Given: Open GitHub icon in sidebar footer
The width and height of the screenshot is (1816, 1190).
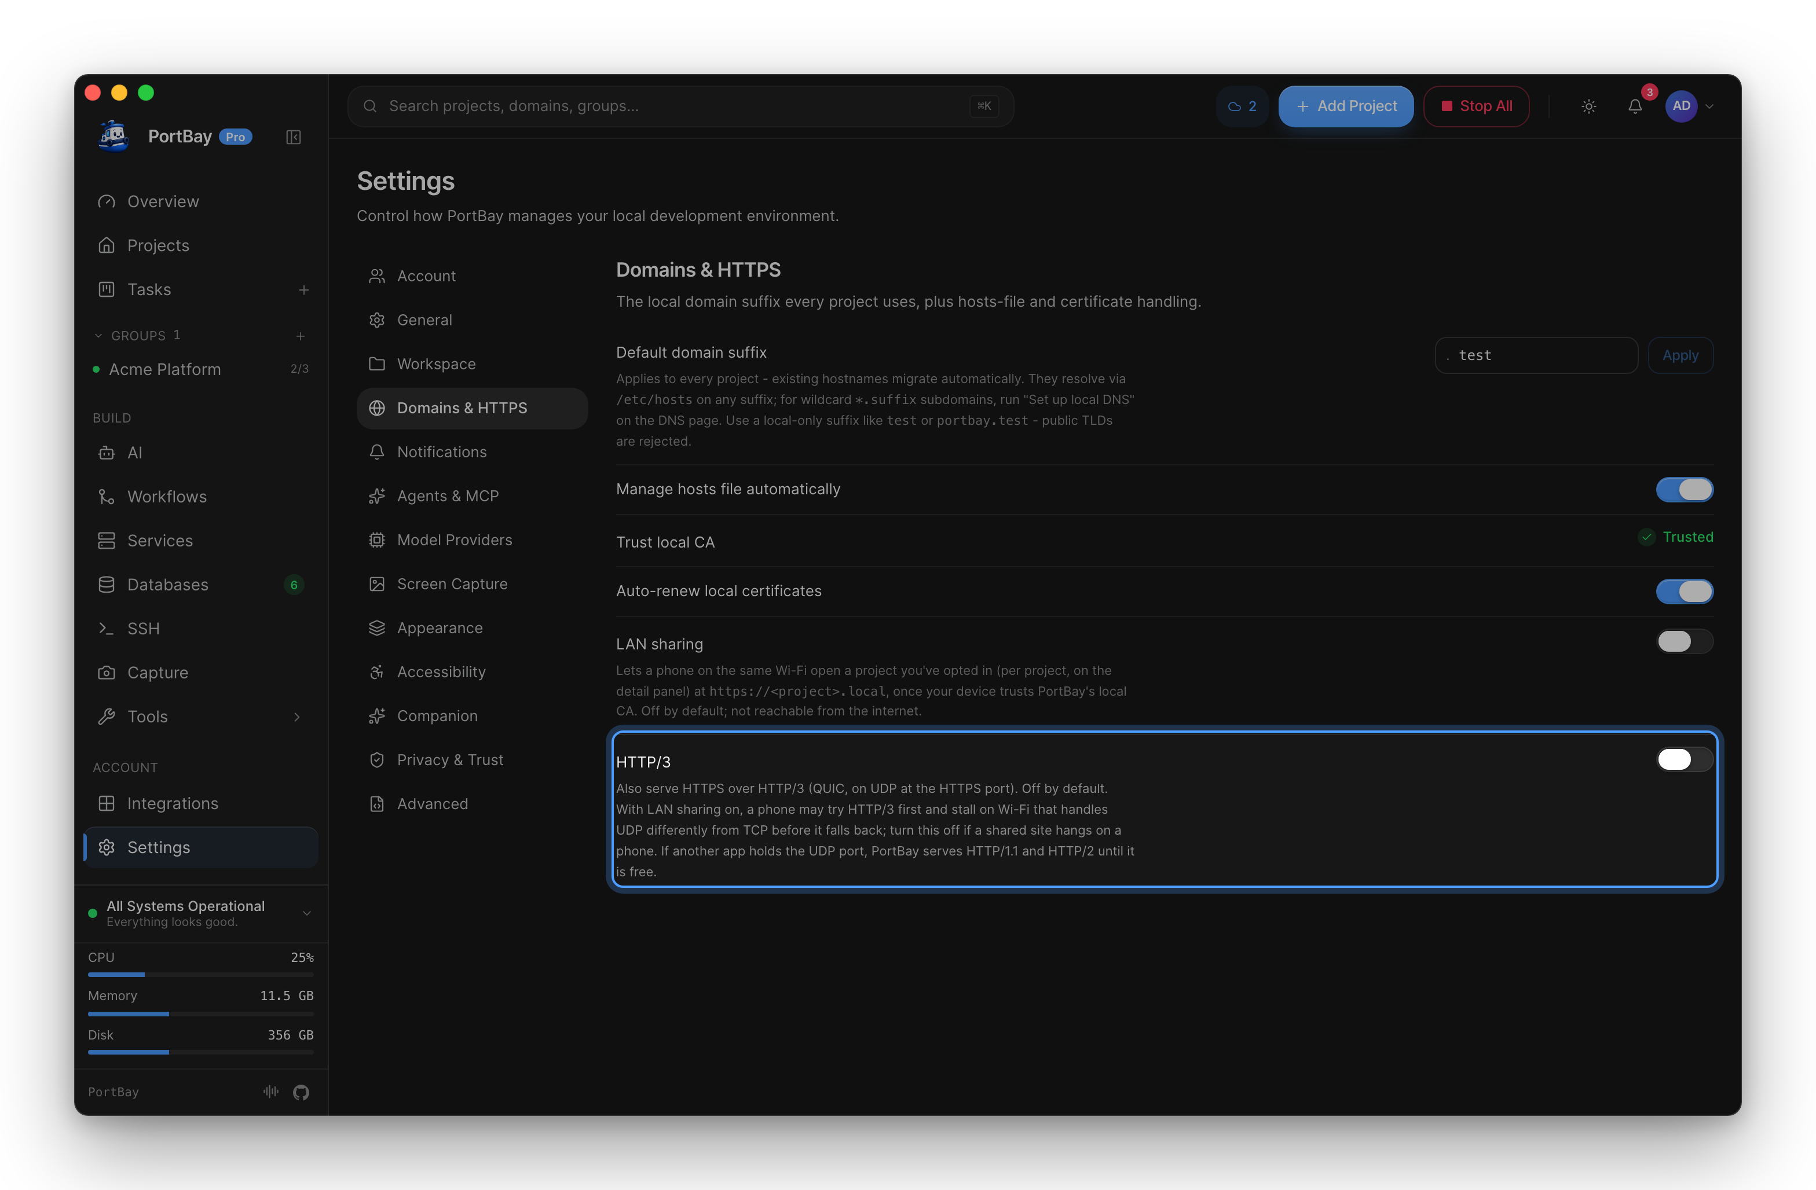Looking at the screenshot, I should [x=301, y=1092].
